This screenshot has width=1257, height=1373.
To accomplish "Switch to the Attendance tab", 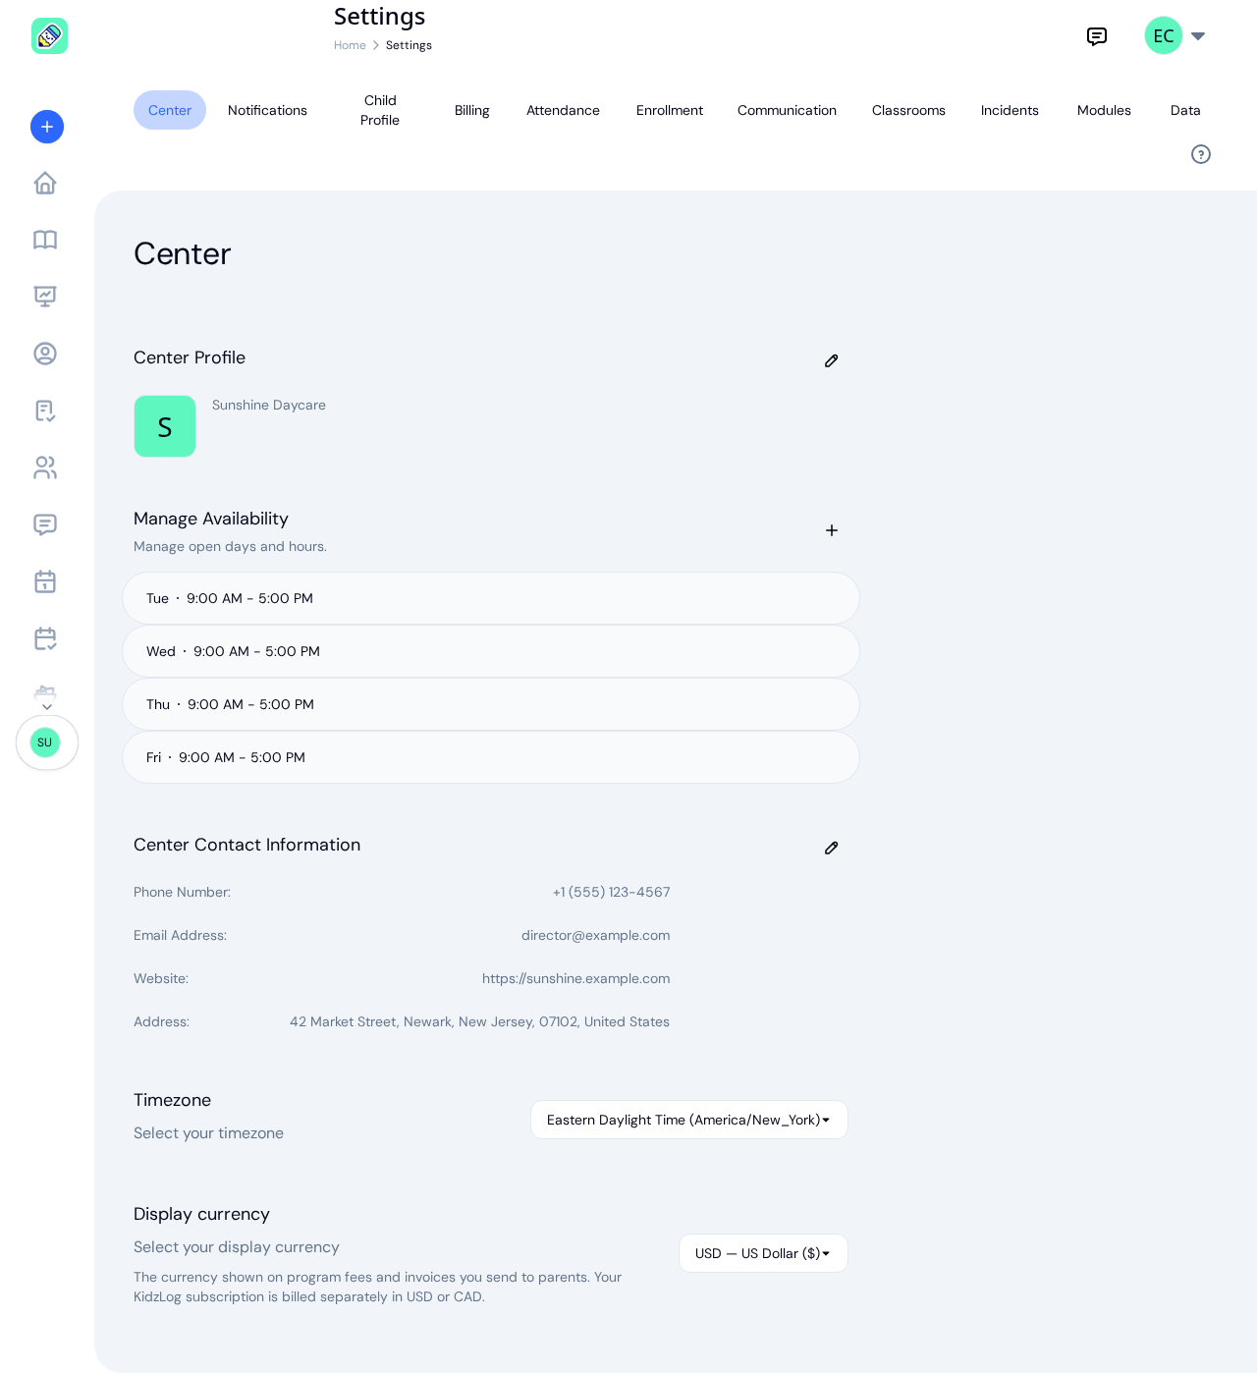I will click(x=563, y=110).
